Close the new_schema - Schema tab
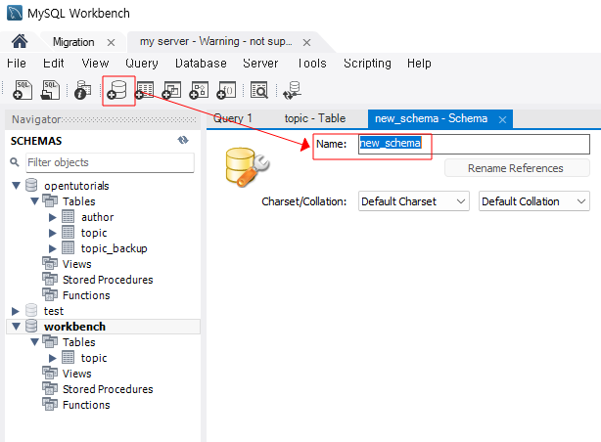This screenshot has width=601, height=442. point(502,120)
